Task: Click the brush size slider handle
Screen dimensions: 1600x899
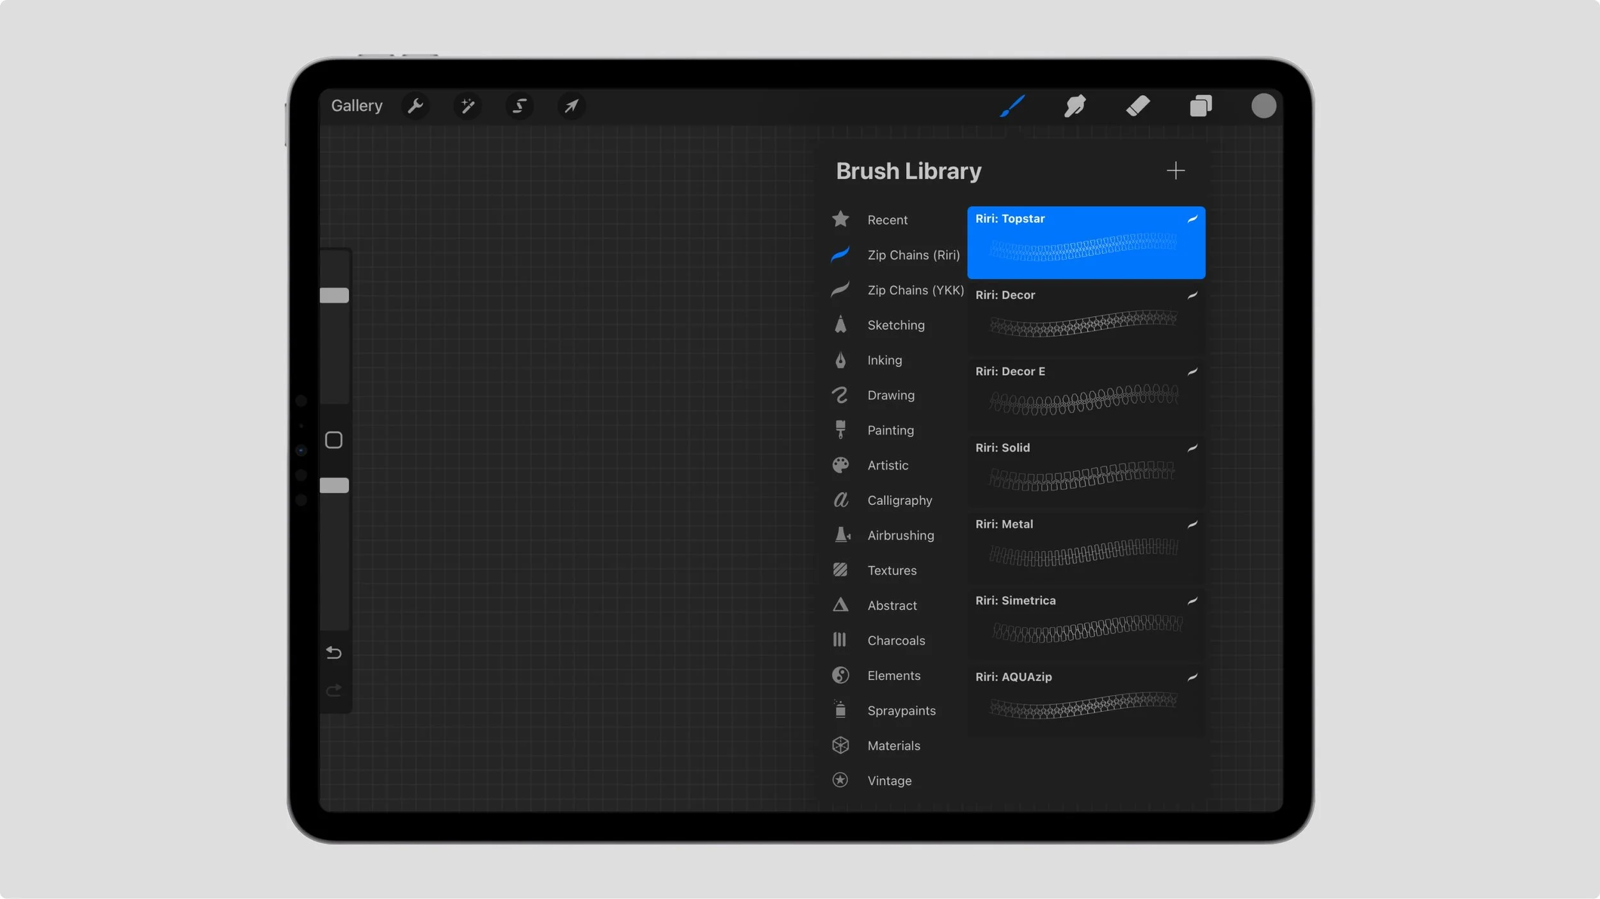Action: point(334,295)
